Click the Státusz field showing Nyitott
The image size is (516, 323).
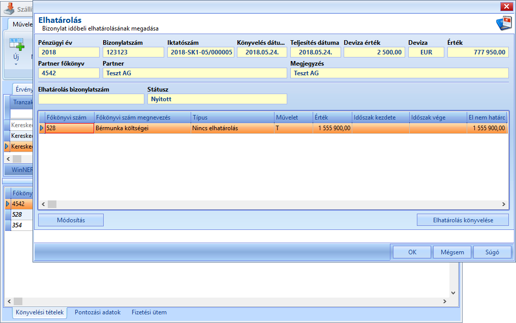[217, 99]
